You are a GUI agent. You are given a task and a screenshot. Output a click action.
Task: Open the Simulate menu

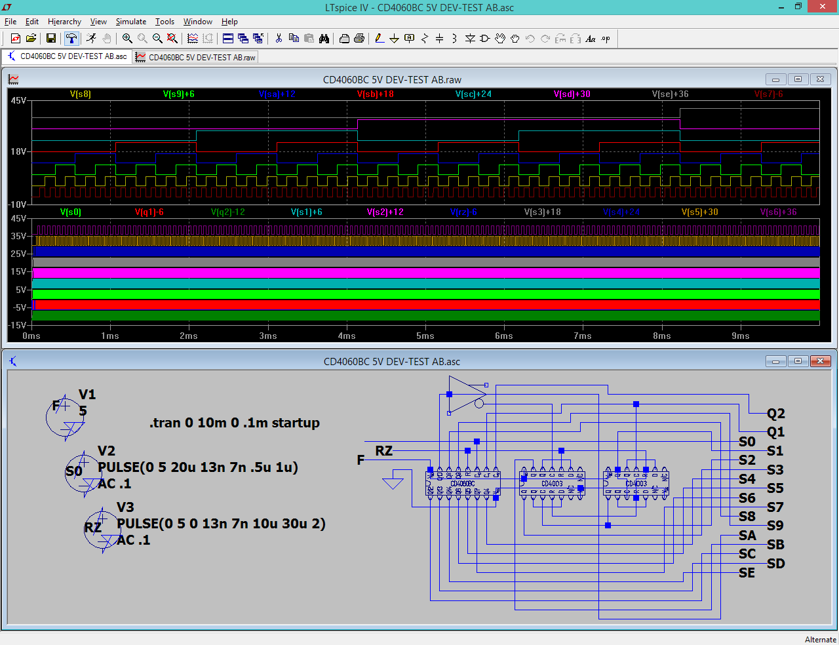pos(131,22)
